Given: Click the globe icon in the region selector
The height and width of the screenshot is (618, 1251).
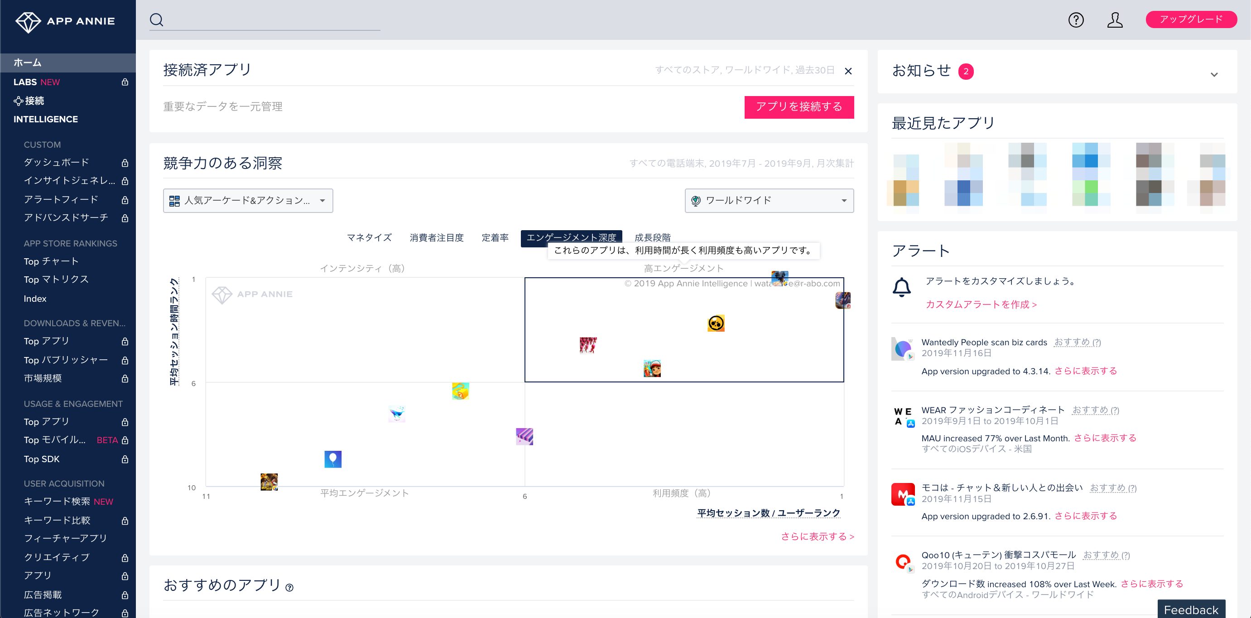Looking at the screenshot, I should (697, 200).
